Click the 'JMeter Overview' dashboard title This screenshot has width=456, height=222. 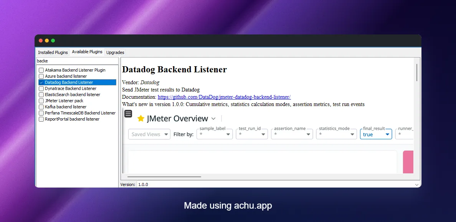point(177,119)
